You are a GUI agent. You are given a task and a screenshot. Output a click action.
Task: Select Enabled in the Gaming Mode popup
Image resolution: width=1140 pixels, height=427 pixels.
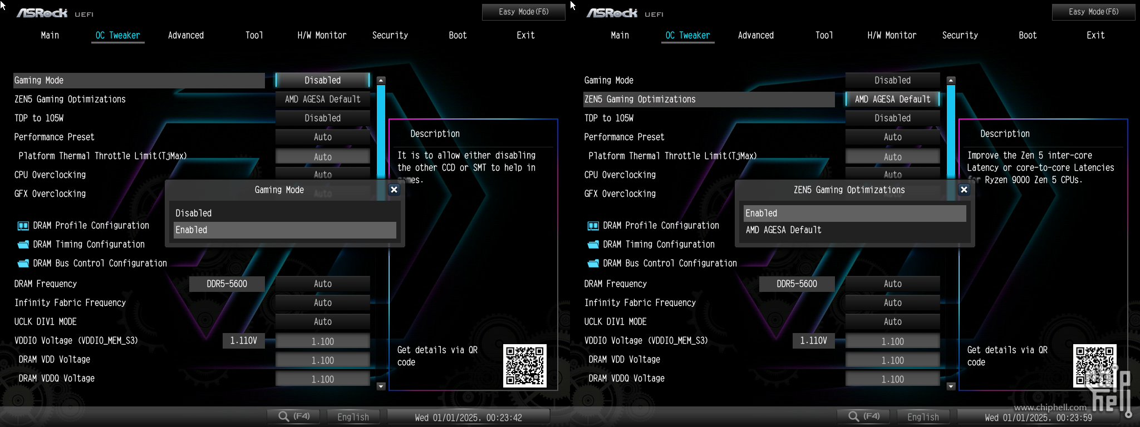tap(284, 230)
